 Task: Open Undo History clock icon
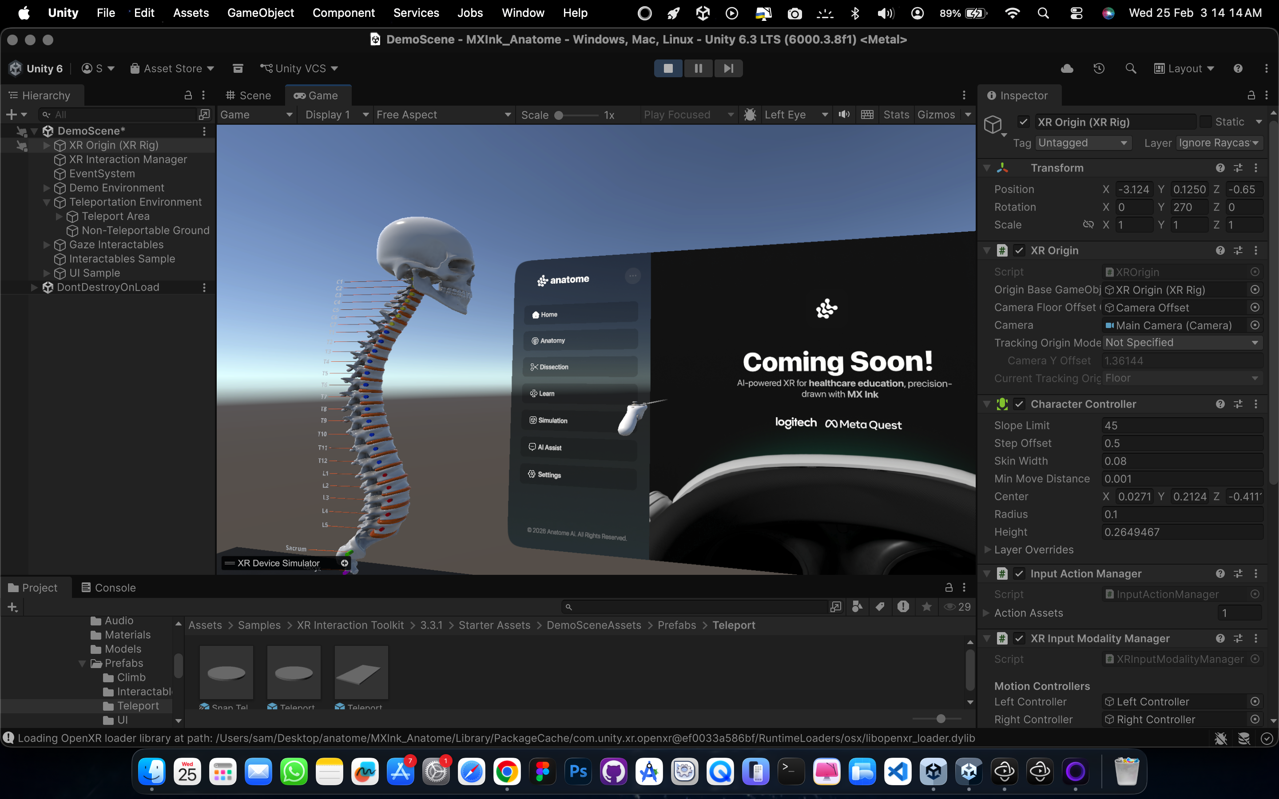1099,69
